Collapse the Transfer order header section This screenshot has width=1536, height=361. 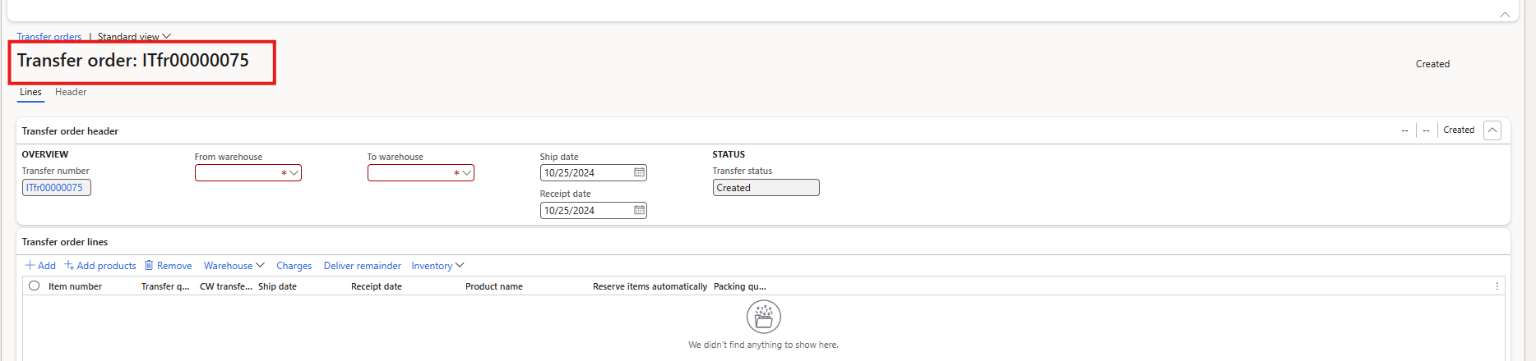[x=1492, y=130]
